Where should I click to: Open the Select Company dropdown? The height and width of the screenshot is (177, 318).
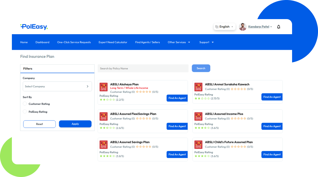[x=57, y=86]
